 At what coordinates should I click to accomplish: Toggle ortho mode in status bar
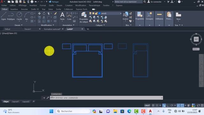pos(168,105)
